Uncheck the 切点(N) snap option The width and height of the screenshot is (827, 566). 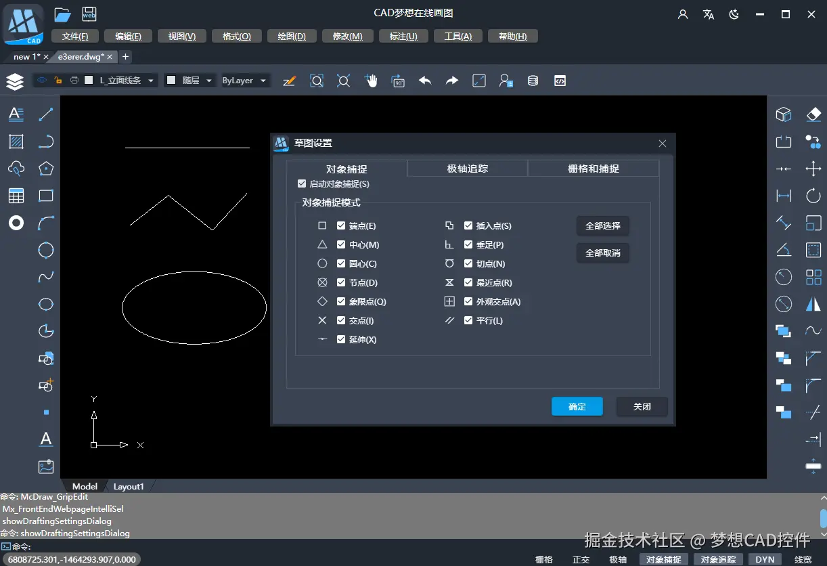click(467, 263)
